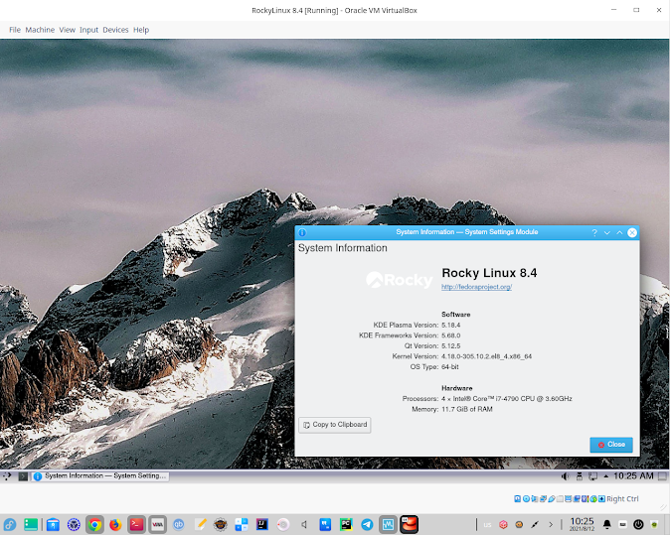670x535 pixels.
Task: Open the guest volume control icon
Action: pyautogui.click(x=565, y=476)
